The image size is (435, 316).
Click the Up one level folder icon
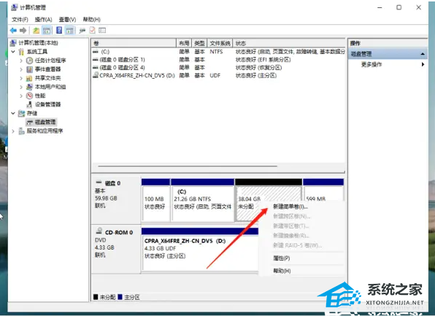pyautogui.click(x=36, y=30)
